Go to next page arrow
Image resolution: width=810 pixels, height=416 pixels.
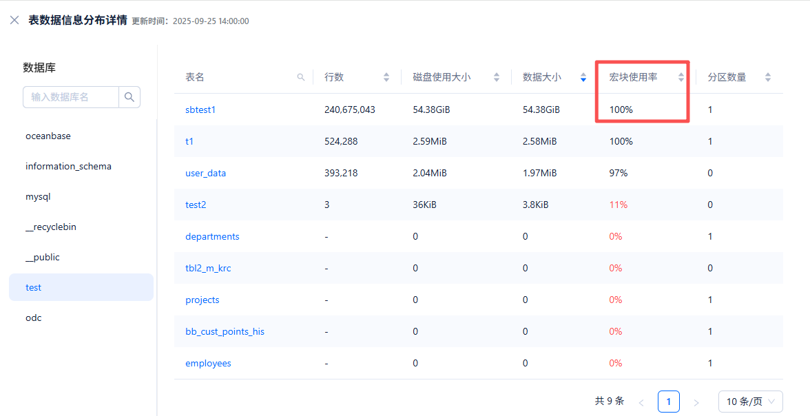pyautogui.click(x=696, y=402)
